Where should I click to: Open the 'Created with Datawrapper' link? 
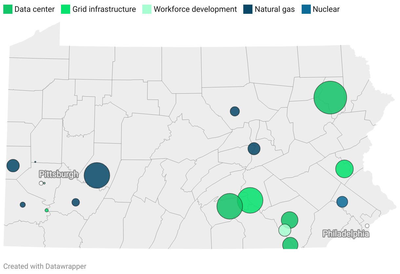45,266
